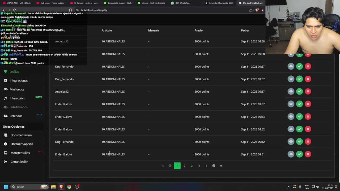Open Integraciones in sidebar
Screen dimensions: 340x191
(x=19, y=80)
